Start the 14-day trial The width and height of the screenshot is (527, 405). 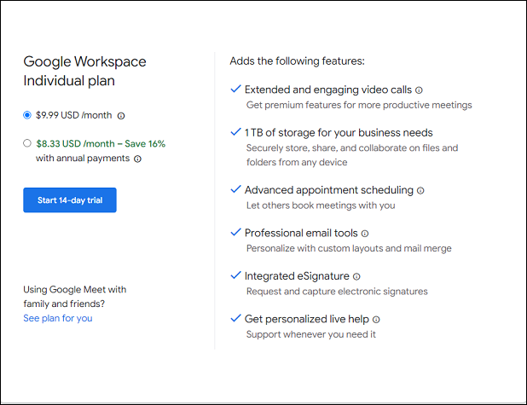[70, 200]
